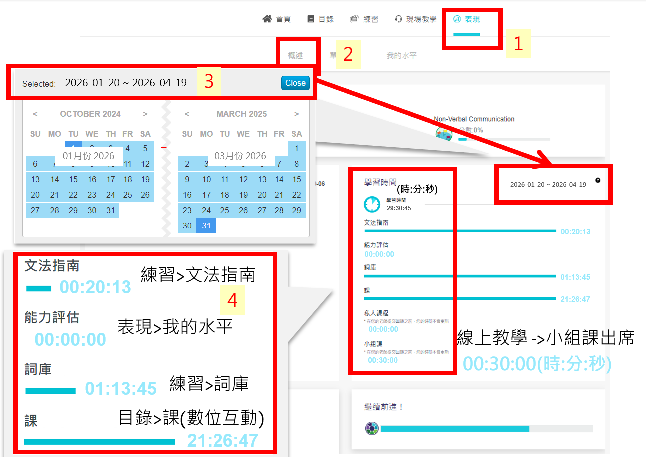This screenshot has height=457, width=646.
Task: Go to previous month on the MARCH 2025 calendar
Action: 187,114
